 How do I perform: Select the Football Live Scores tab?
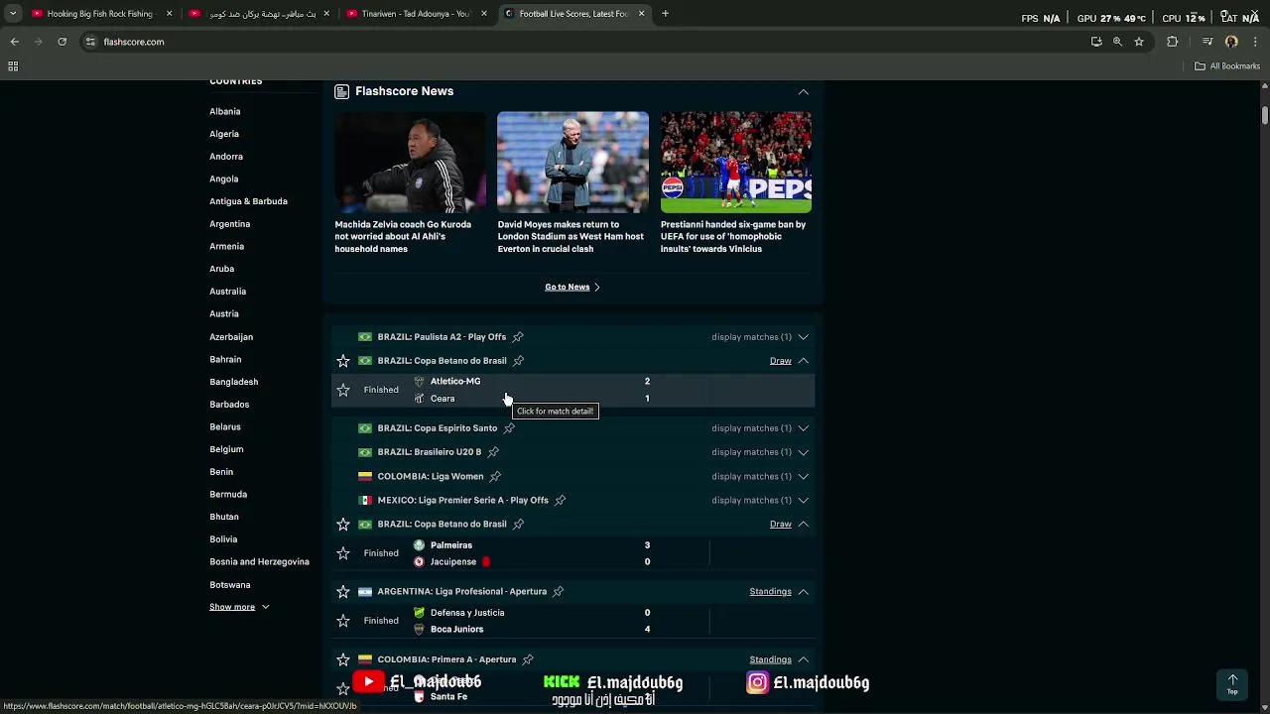[x=572, y=14]
